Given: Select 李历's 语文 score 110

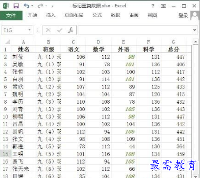Looking at the screenshot, I should pos(74,101).
